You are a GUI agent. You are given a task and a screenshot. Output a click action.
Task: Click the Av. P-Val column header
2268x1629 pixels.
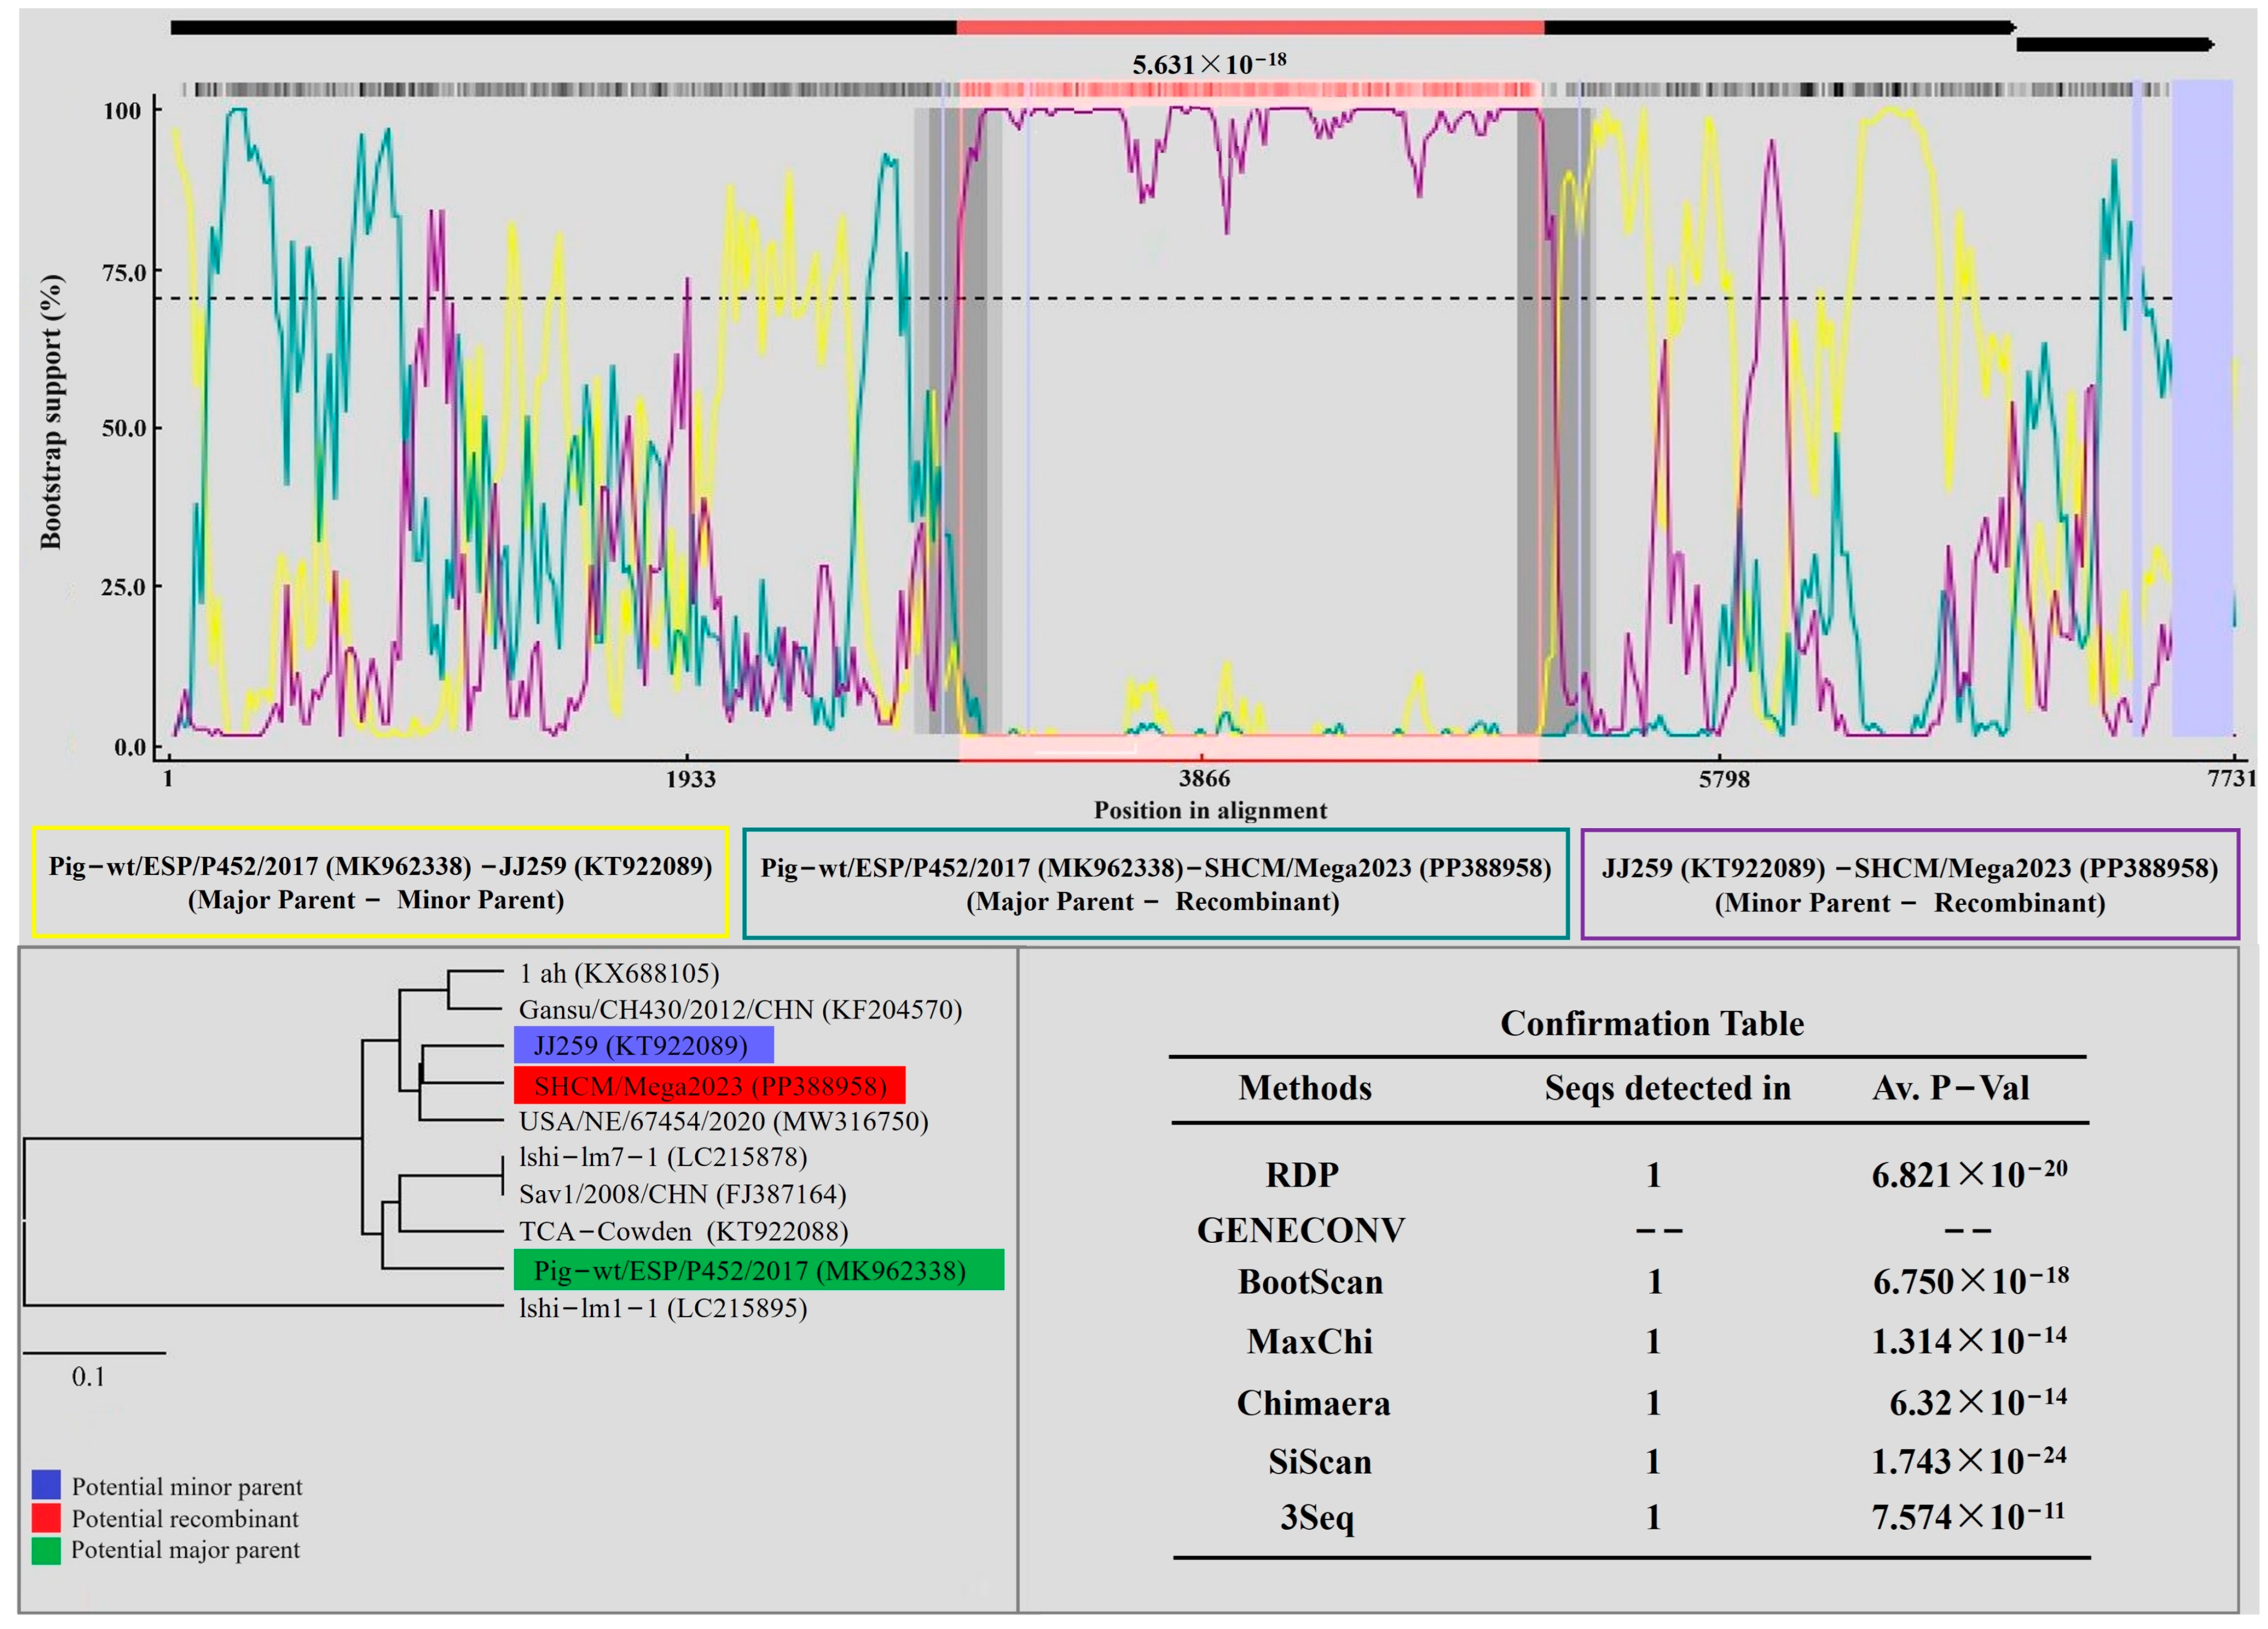click(1950, 1088)
